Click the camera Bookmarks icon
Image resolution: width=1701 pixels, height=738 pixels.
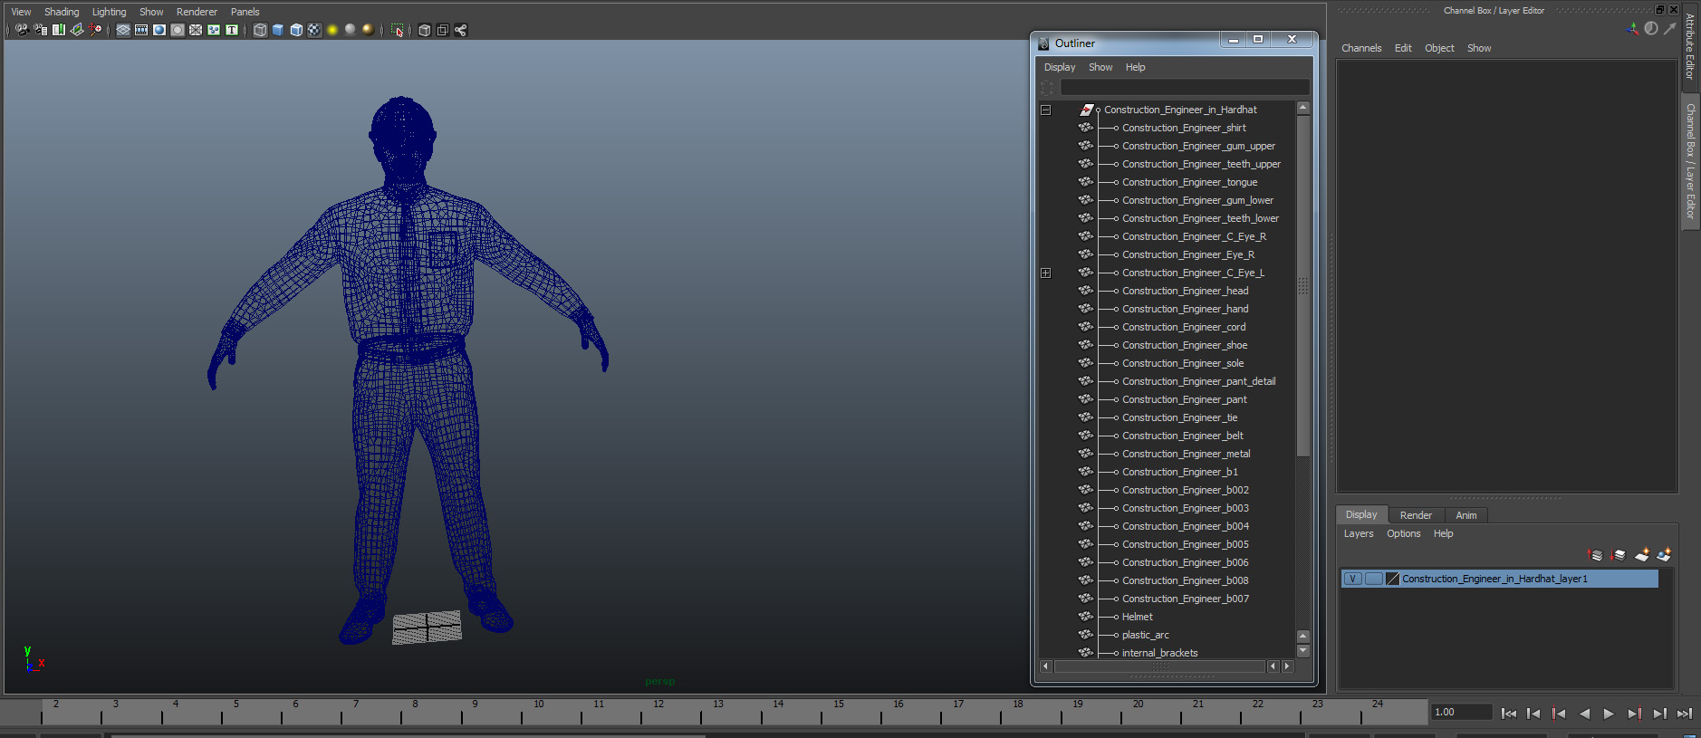(59, 30)
